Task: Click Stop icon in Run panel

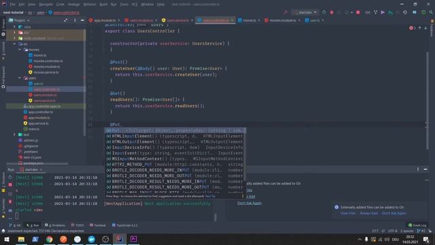Action: click(10, 184)
